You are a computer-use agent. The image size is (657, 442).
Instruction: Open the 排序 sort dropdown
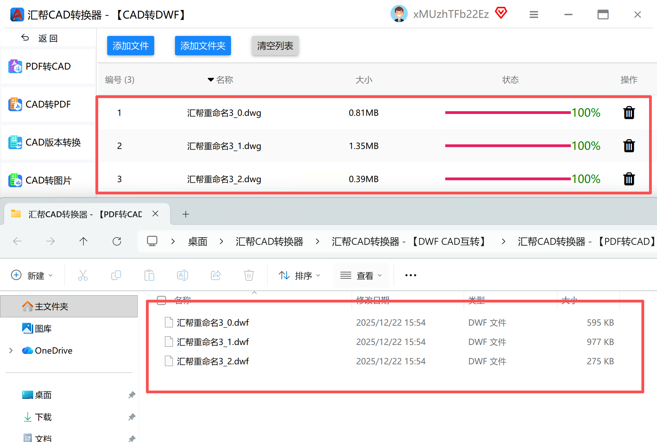(299, 275)
